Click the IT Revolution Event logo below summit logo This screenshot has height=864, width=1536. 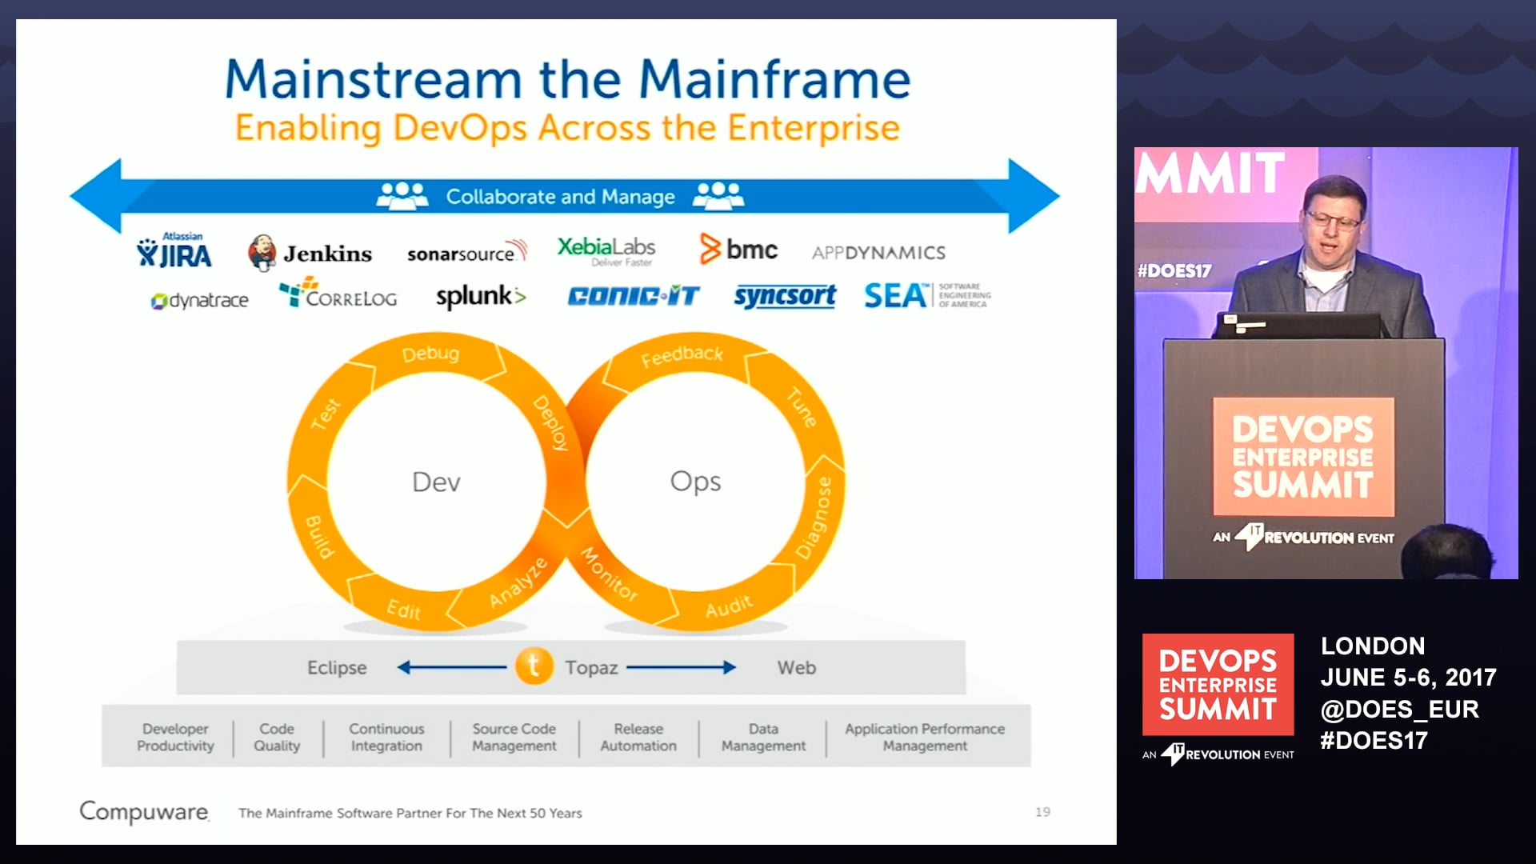[1218, 754]
